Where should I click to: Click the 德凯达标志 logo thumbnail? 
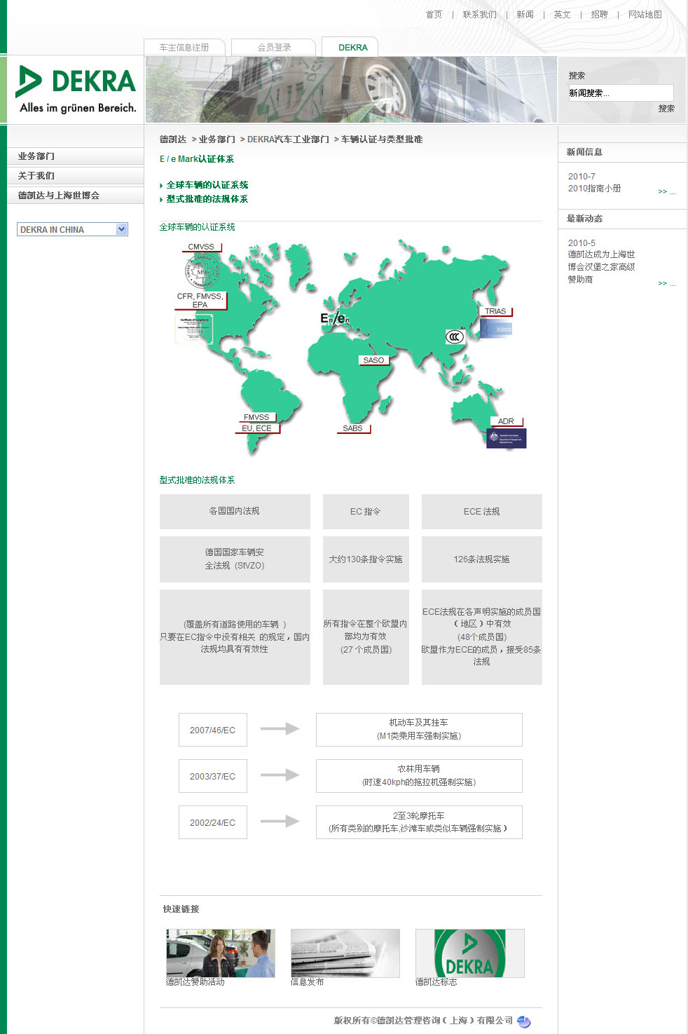pyautogui.click(x=470, y=953)
